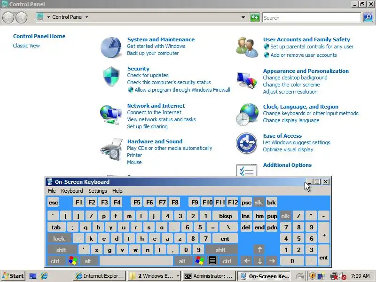Click the green Refresh icon in address bar
This screenshot has height=282, width=376.
255,17
